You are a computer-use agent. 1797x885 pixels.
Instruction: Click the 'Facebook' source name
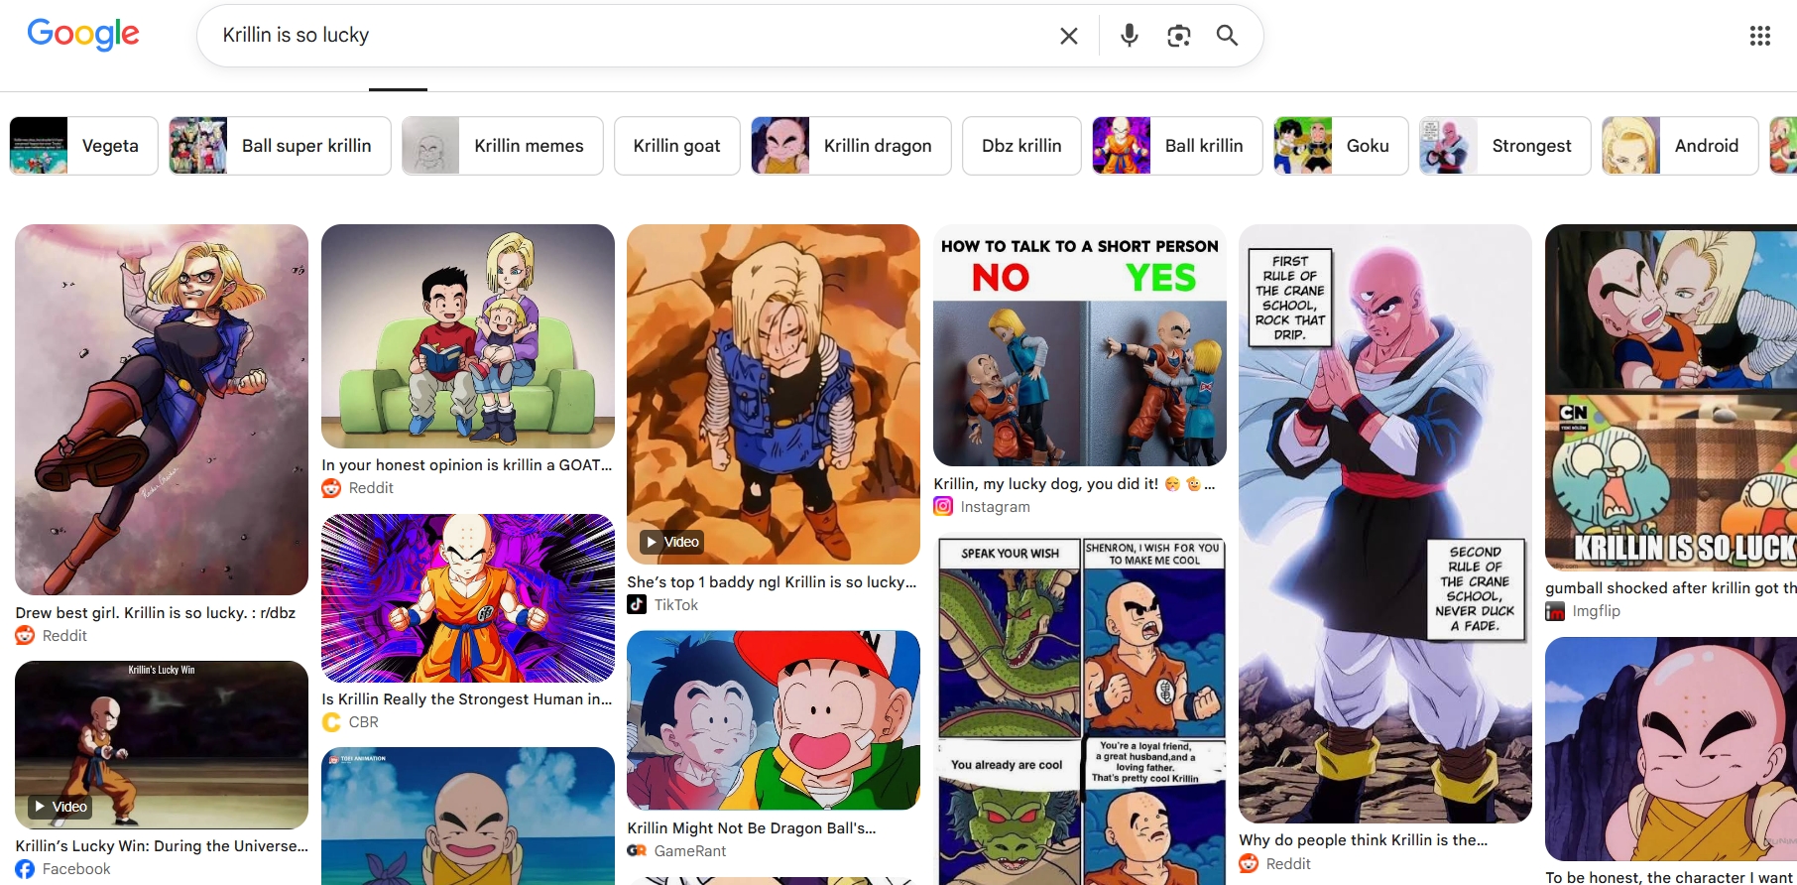[x=76, y=869]
